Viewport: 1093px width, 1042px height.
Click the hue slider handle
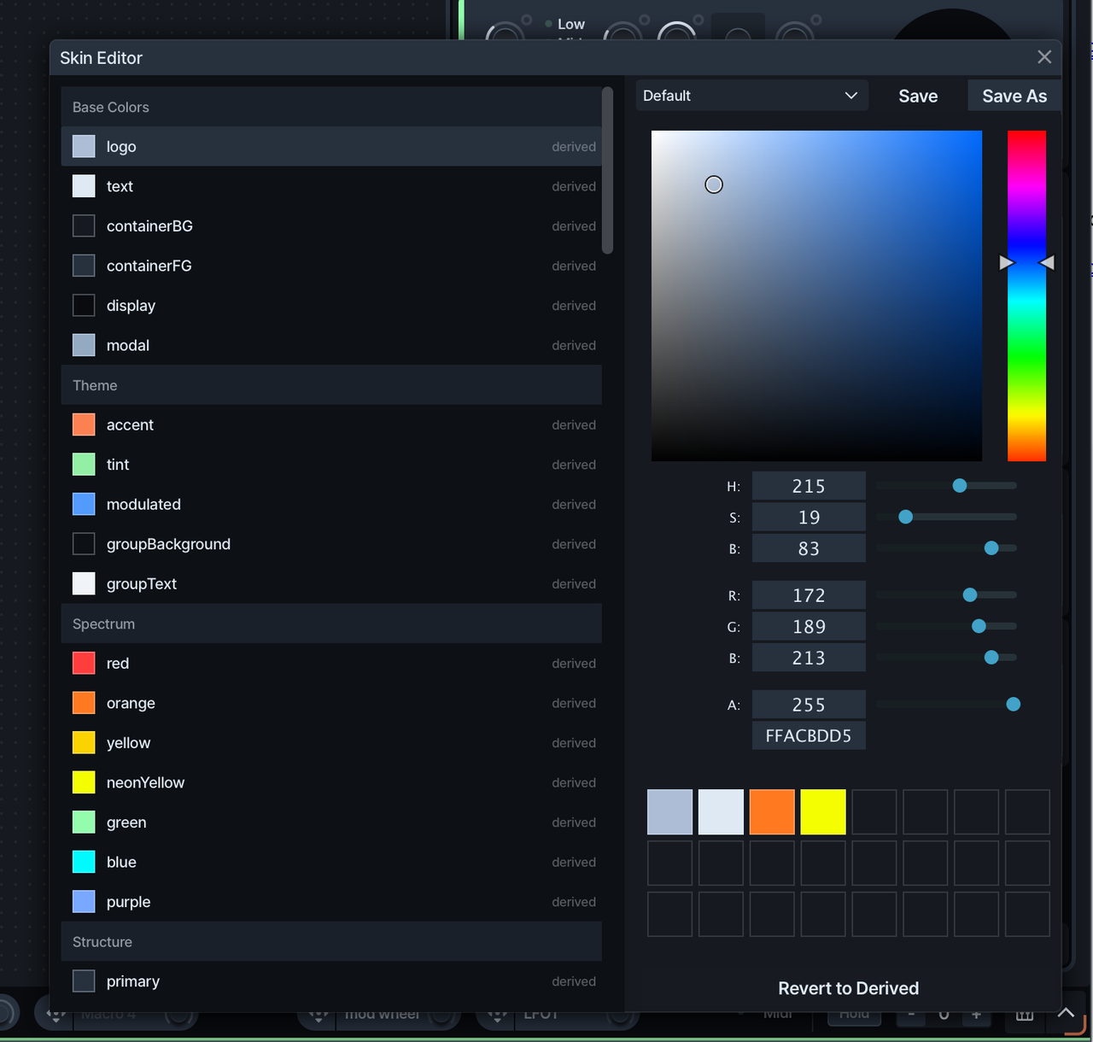(x=960, y=485)
